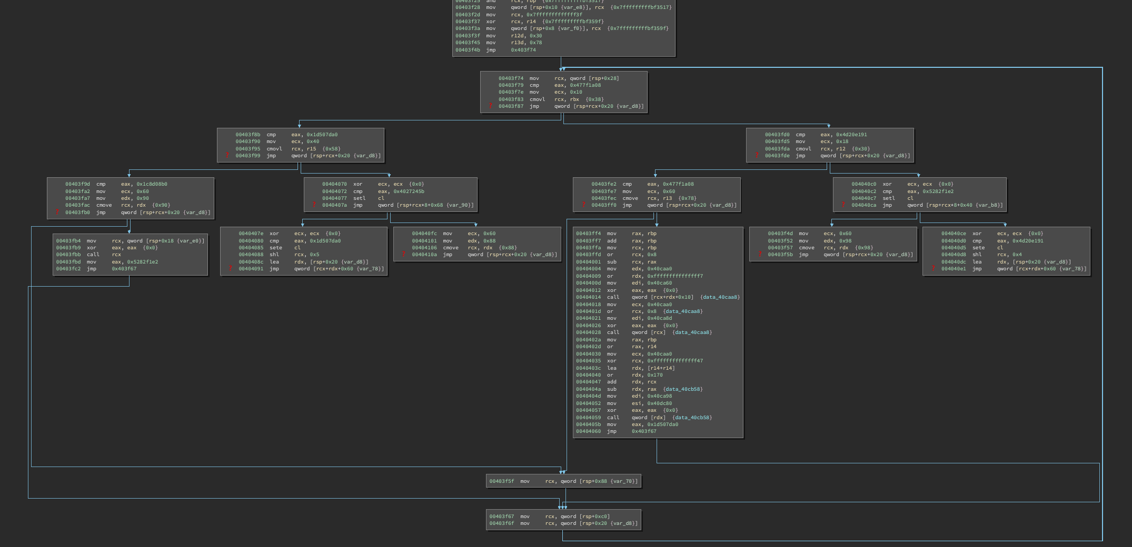Click the red marker at address 004040e1

pyautogui.click(x=934, y=269)
